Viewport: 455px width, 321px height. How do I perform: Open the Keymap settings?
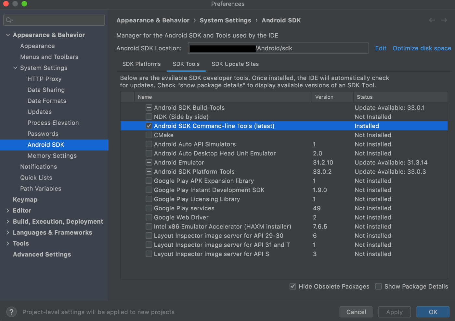click(25, 200)
